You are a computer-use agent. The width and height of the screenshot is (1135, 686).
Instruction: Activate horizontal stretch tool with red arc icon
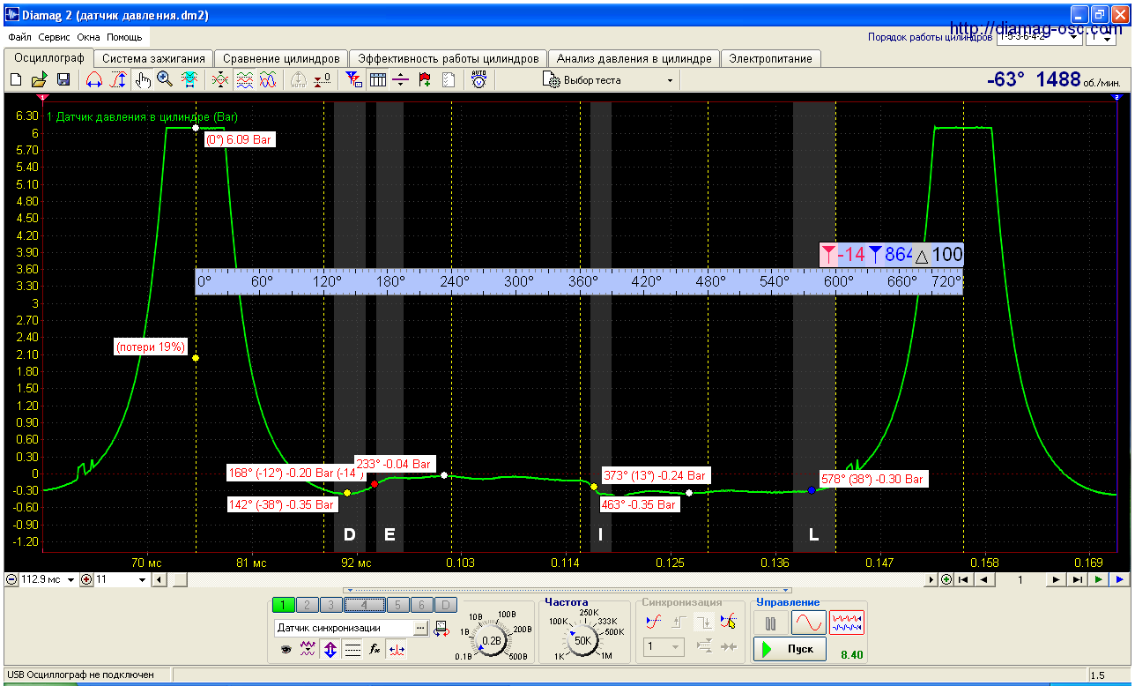(x=94, y=79)
